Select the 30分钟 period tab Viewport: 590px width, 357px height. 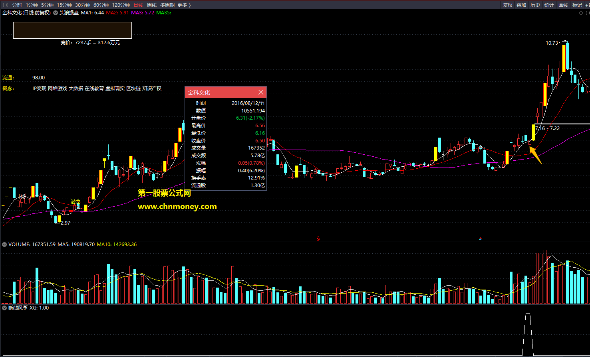pyautogui.click(x=83, y=5)
